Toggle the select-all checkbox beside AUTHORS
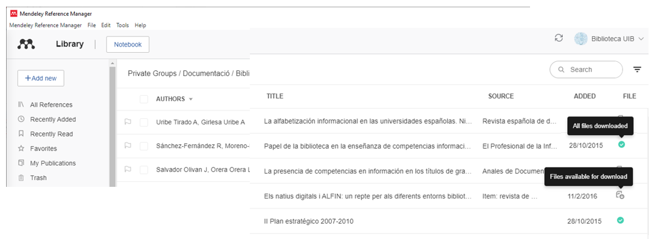 [x=144, y=99]
